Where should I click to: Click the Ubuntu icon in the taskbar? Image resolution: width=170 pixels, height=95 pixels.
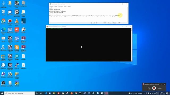click(71, 93)
